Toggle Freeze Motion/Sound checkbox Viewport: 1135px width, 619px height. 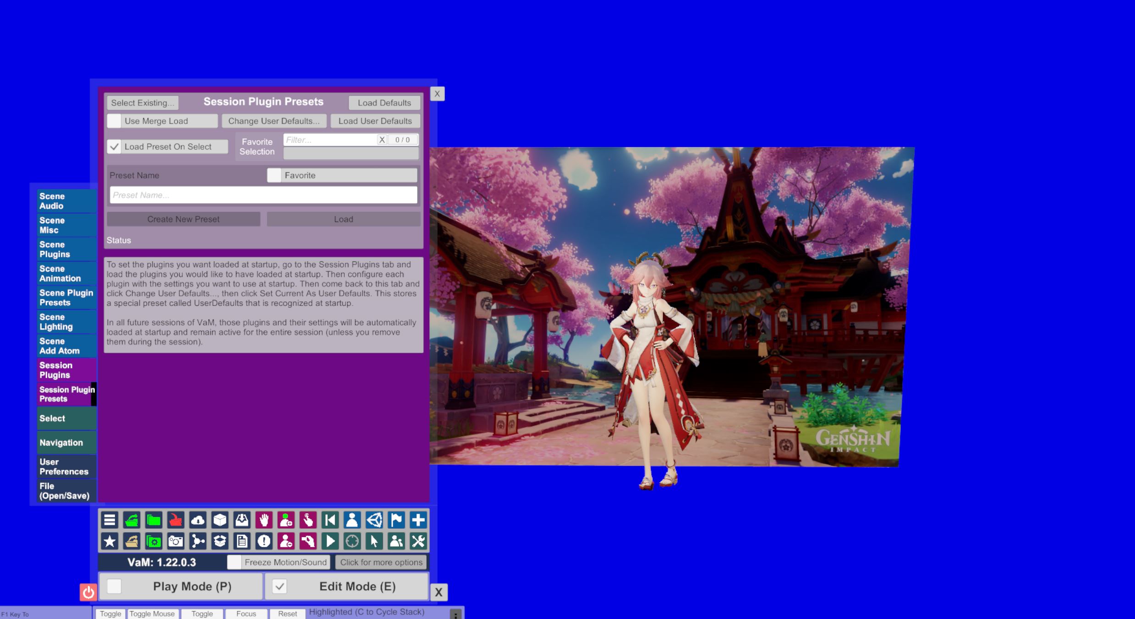coord(234,562)
